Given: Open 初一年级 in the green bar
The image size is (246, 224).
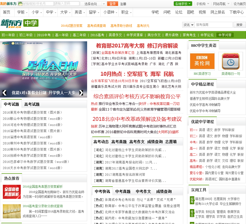Looking at the screenshot, I should click(x=8, y=35).
